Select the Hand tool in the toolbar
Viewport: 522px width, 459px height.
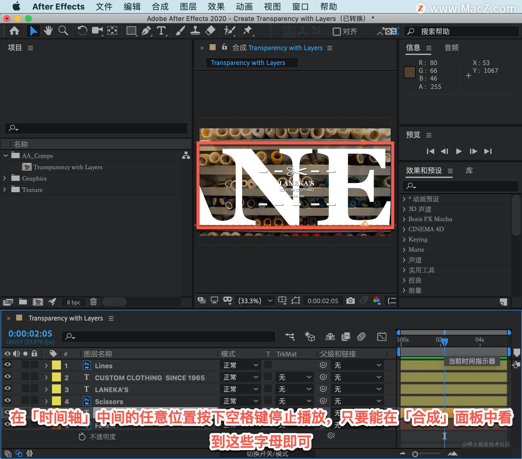click(x=48, y=31)
